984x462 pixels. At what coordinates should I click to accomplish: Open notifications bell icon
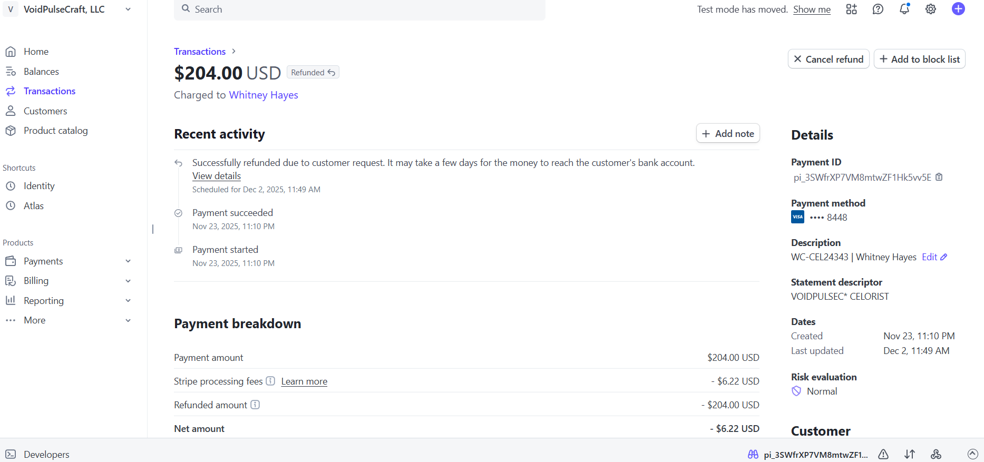coord(904,9)
